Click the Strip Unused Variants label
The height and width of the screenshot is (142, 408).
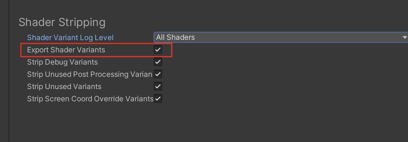[x=64, y=86]
